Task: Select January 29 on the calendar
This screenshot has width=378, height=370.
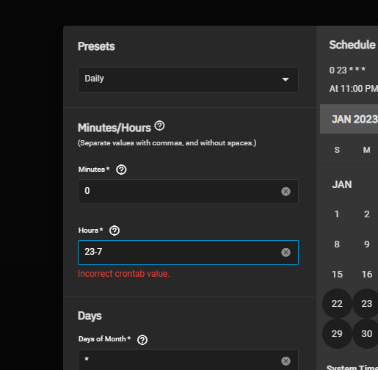Action: coord(337,334)
